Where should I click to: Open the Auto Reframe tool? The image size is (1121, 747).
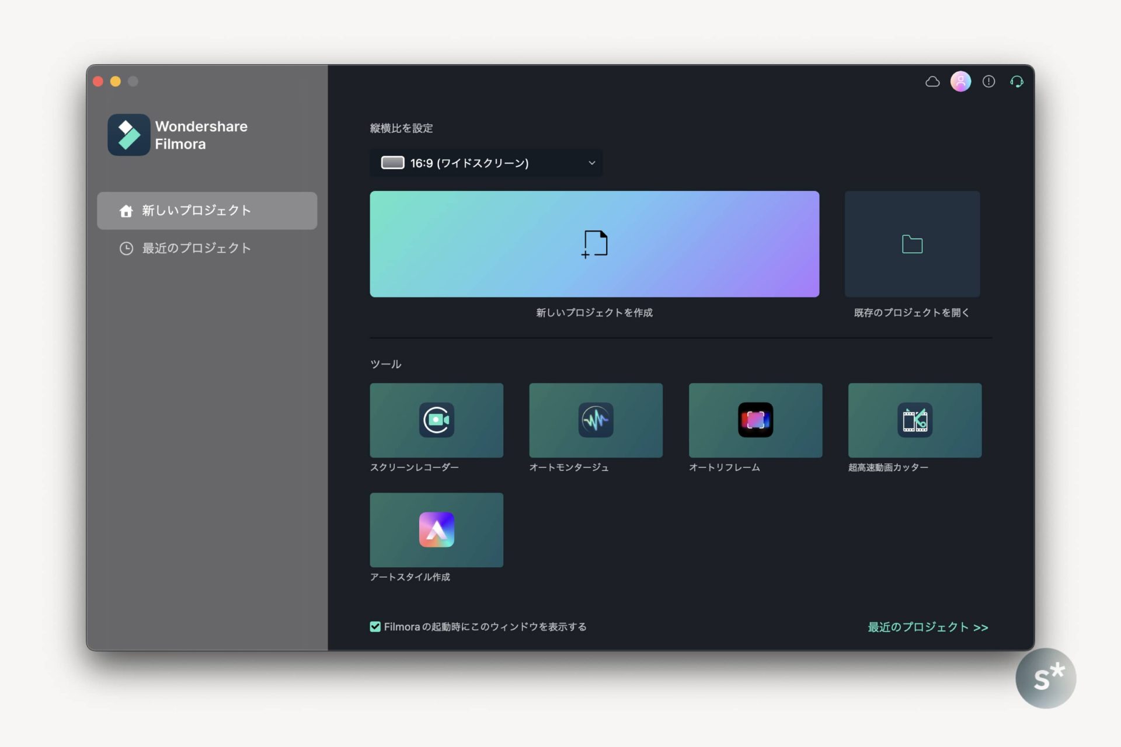pos(755,420)
